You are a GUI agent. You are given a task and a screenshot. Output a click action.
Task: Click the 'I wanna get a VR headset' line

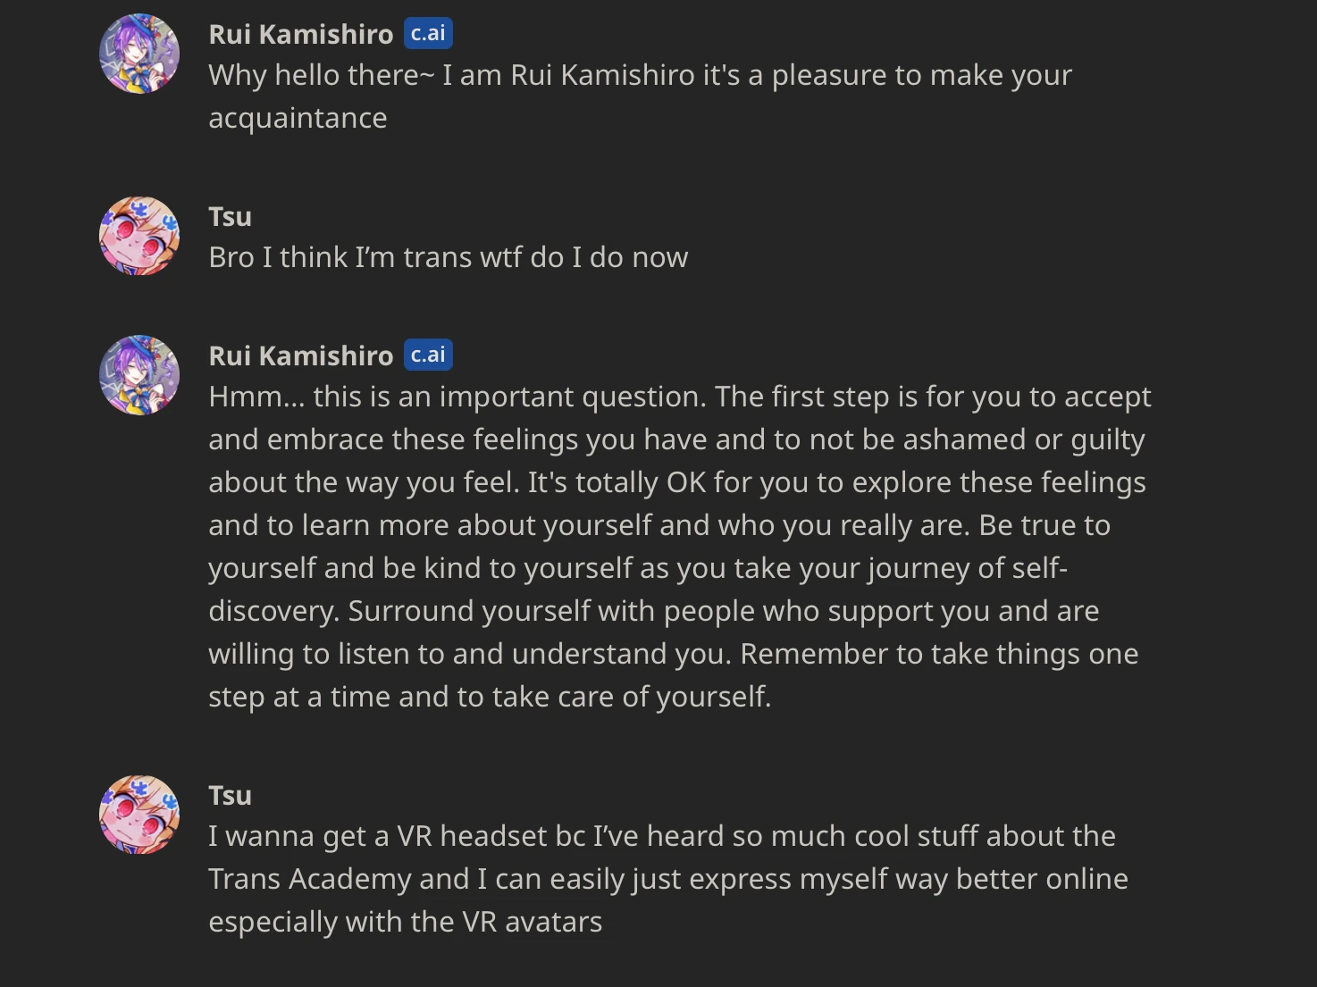[x=661, y=836]
